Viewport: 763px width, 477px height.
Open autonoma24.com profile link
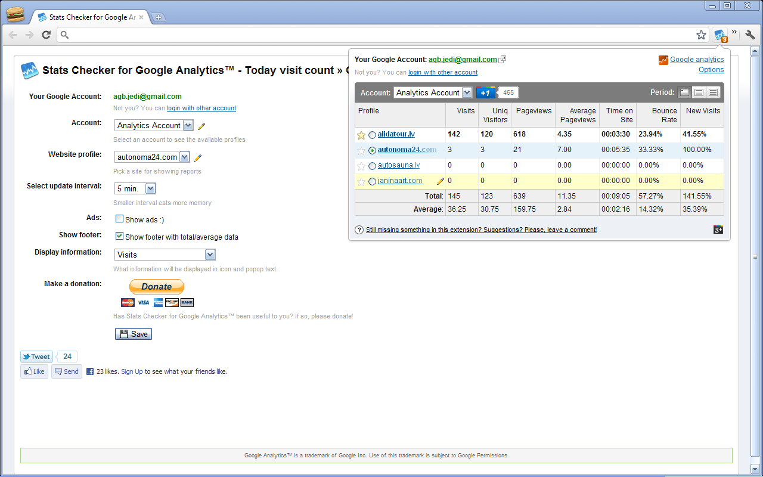(x=407, y=150)
